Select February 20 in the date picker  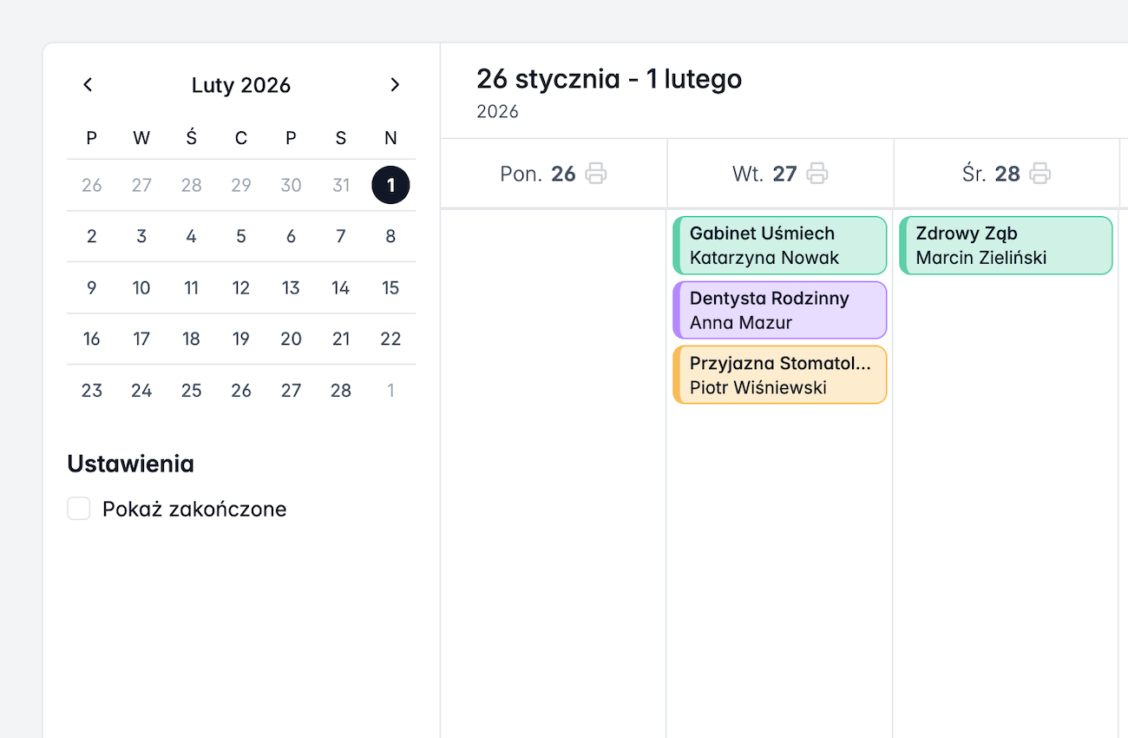pyautogui.click(x=291, y=339)
